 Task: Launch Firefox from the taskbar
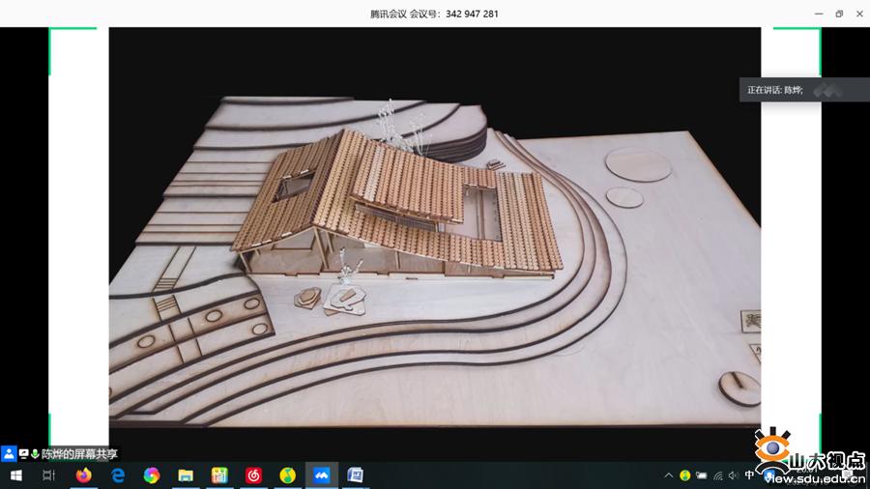tap(83, 475)
